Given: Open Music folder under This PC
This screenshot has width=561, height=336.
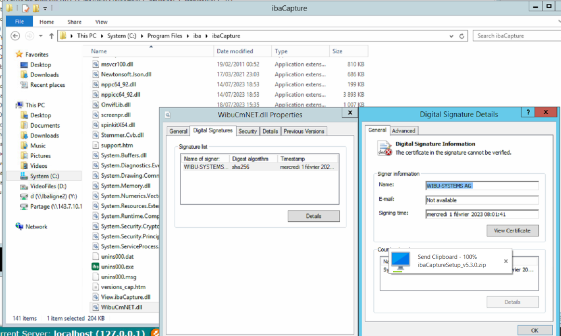Looking at the screenshot, I should click(38, 146).
